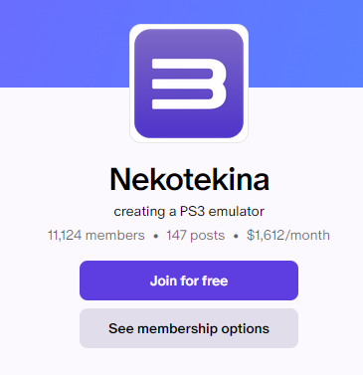Click the 'creating a PS3 emulator' tagline
This screenshot has height=375, width=363.
tap(189, 211)
